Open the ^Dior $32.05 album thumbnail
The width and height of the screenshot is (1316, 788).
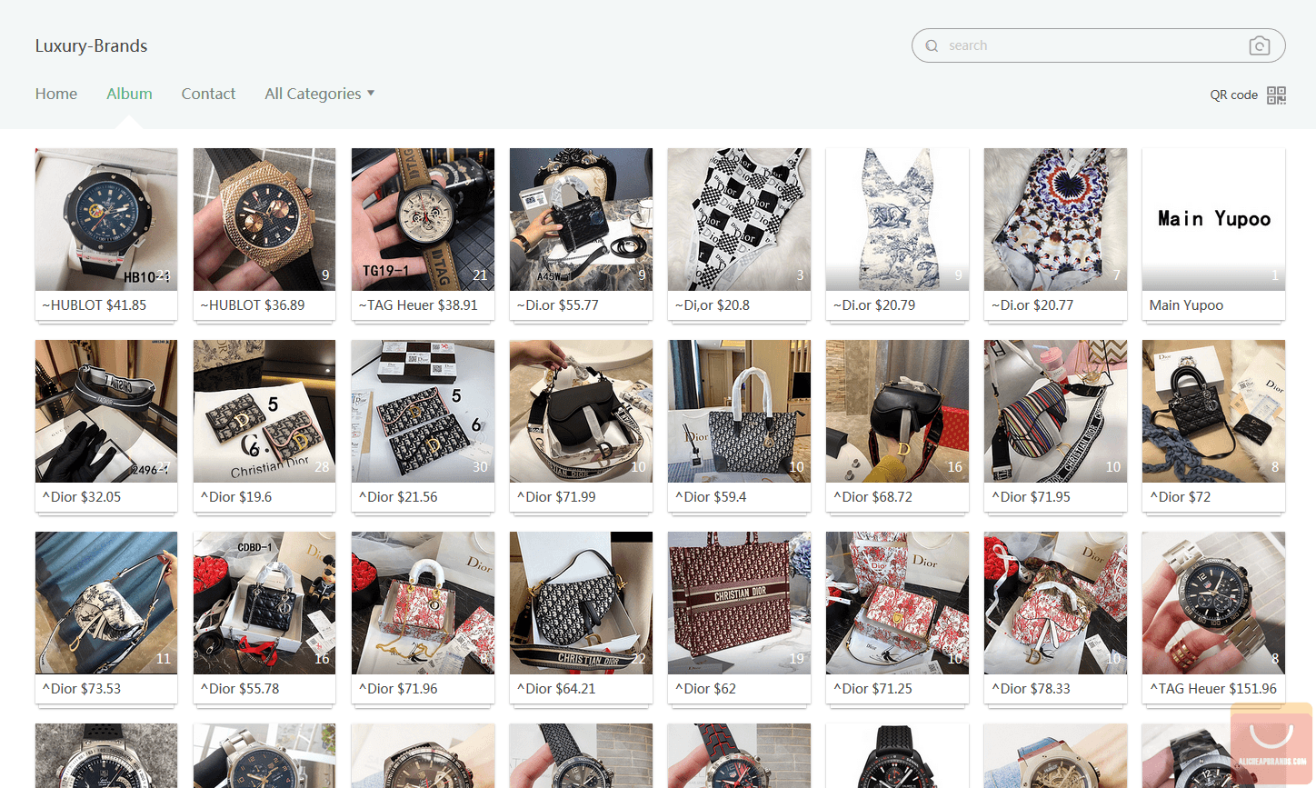(106, 411)
